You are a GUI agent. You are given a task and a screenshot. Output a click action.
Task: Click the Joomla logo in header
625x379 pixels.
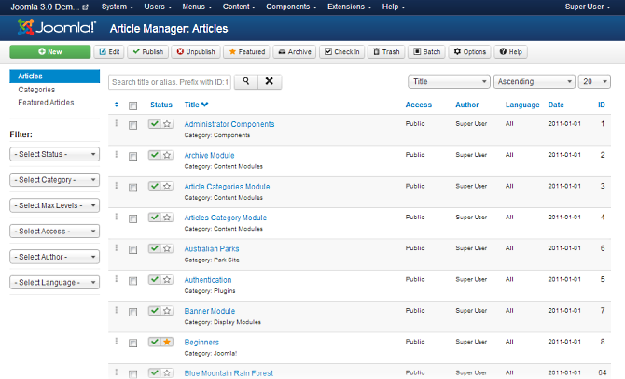click(x=57, y=27)
